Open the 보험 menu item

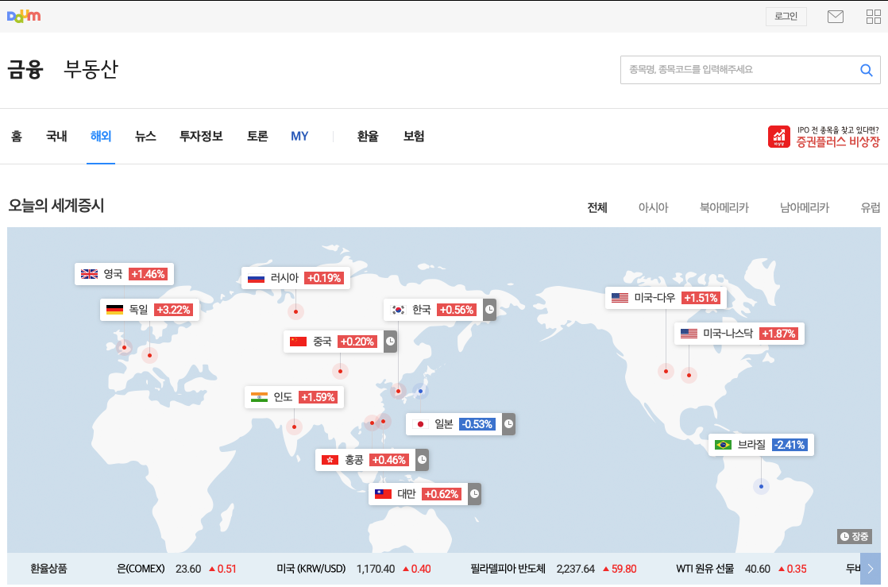point(414,136)
